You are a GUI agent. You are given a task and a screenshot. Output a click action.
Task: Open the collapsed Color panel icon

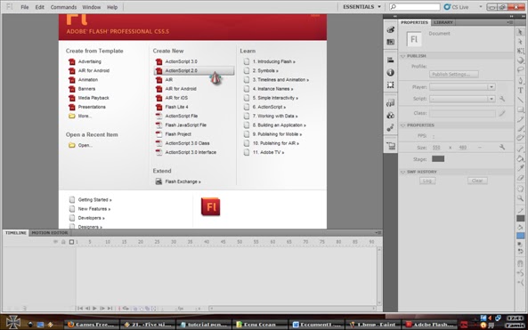pyautogui.click(x=391, y=29)
